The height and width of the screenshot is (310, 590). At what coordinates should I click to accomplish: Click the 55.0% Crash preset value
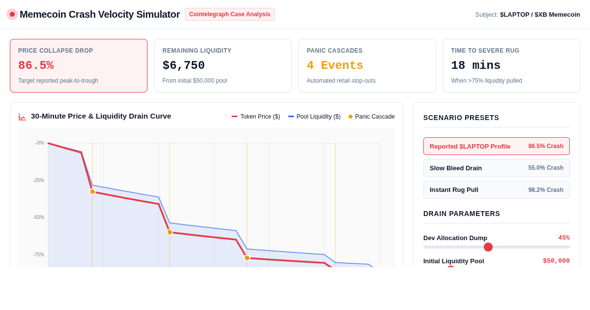tap(546, 168)
